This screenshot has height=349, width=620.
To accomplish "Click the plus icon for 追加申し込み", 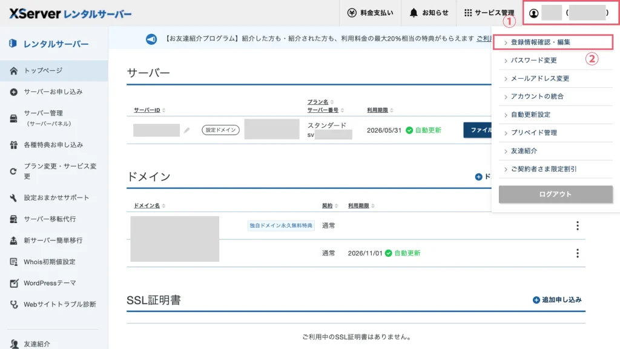I will click(x=536, y=300).
